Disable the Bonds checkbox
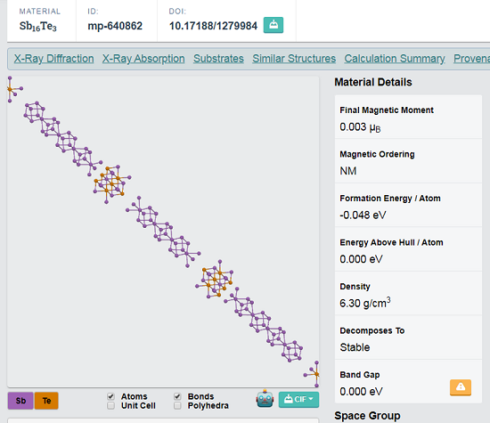This screenshot has width=490, height=423. point(177,396)
